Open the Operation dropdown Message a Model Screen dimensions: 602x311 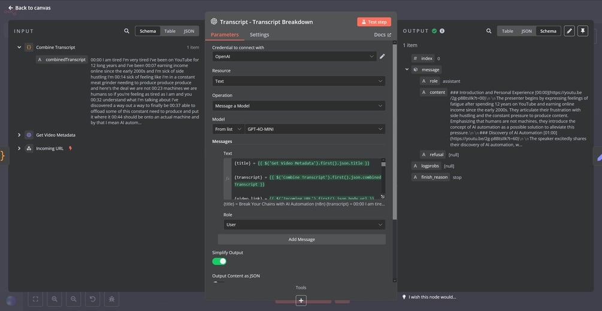(299, 105)
